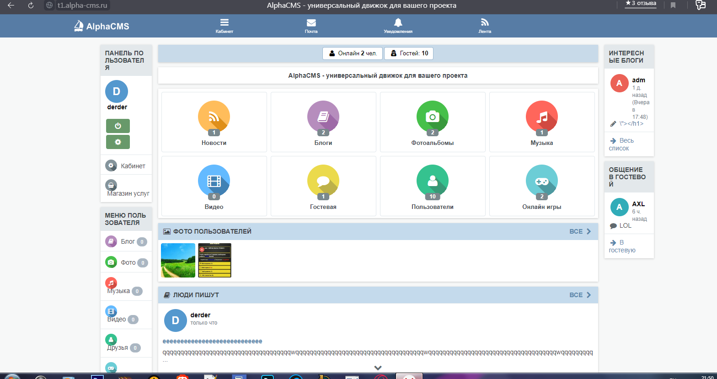Screen dimensions: 717x379
Task: Open Кабинет menu in top navigation
Action: click(224, 26)
